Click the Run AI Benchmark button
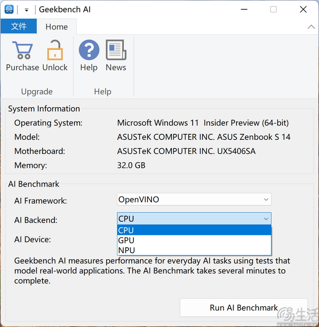Screen dimensions: 319x327 coord(244,308)
